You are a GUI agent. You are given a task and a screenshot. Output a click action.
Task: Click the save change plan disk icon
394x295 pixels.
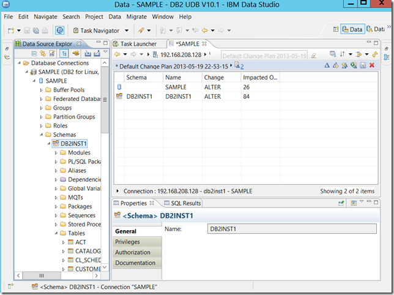(363, 65)
